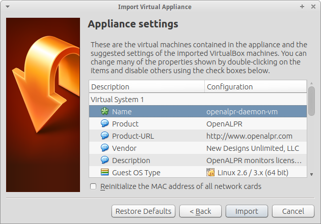Select the http://www.openalpr.com URL value
Screen dimensions: 321x224
click(x=249, y=136)
